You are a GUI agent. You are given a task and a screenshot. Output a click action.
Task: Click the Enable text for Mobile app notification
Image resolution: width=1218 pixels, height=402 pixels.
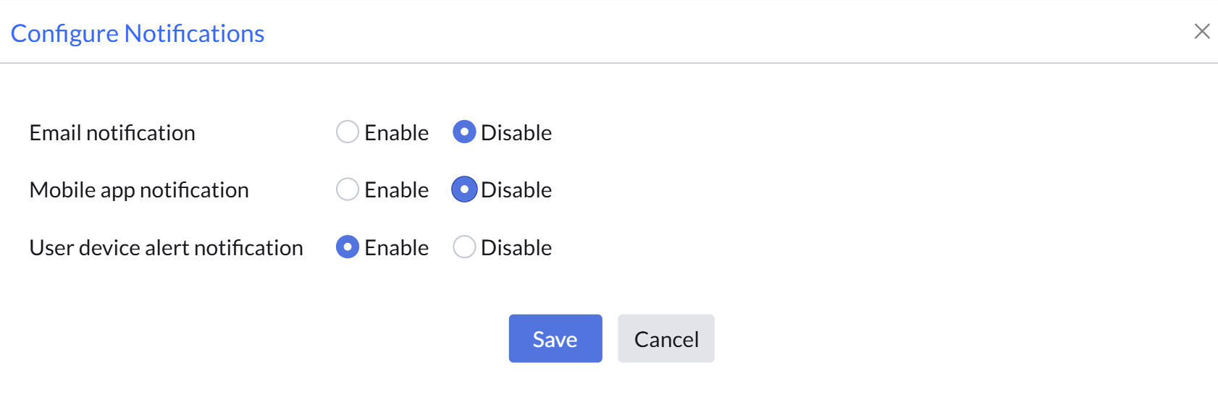point(396,190)
